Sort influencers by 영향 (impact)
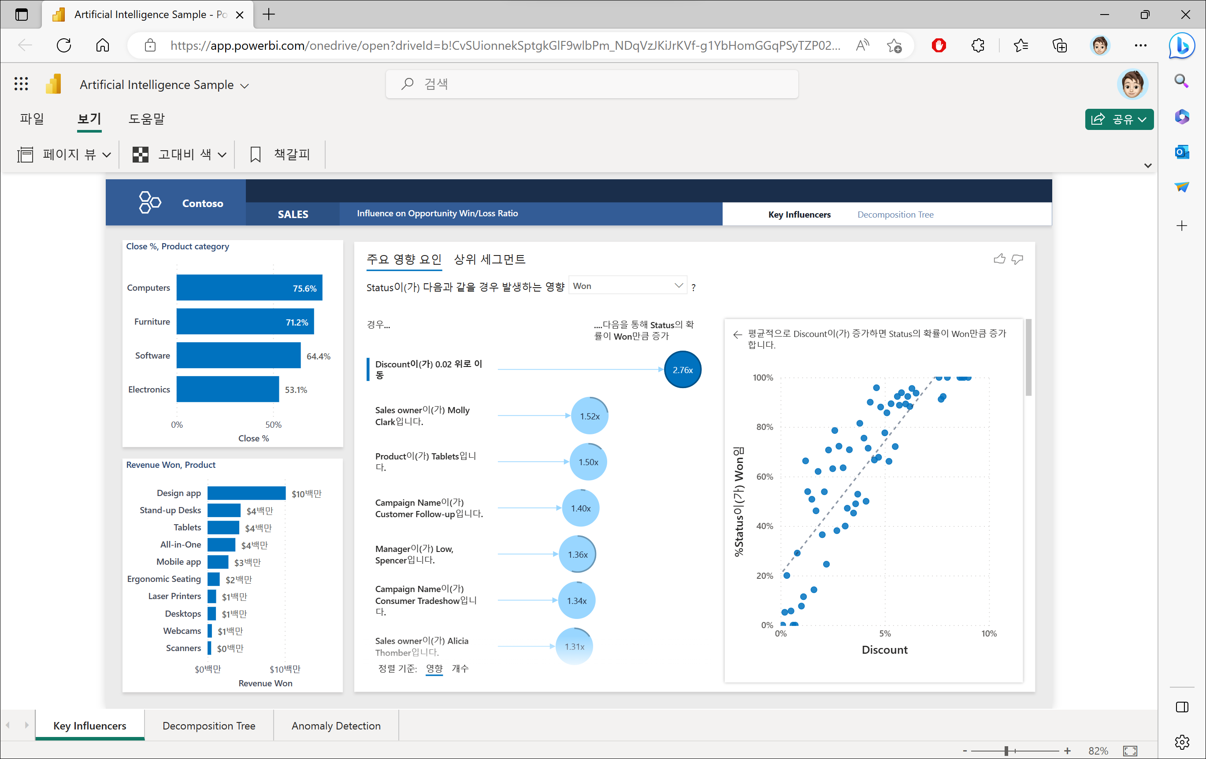This screenshot has height=759, width=1206. 434,668
